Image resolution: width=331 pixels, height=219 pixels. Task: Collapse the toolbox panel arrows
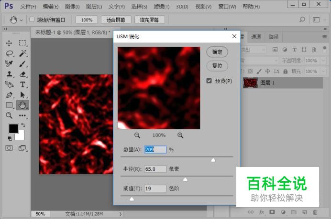click(x=5, y=29)
